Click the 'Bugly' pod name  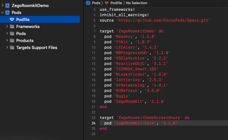[122, 96]
